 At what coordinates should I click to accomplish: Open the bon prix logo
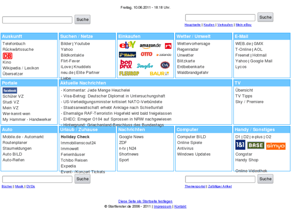pyautogui.click(x=126, y=64)
